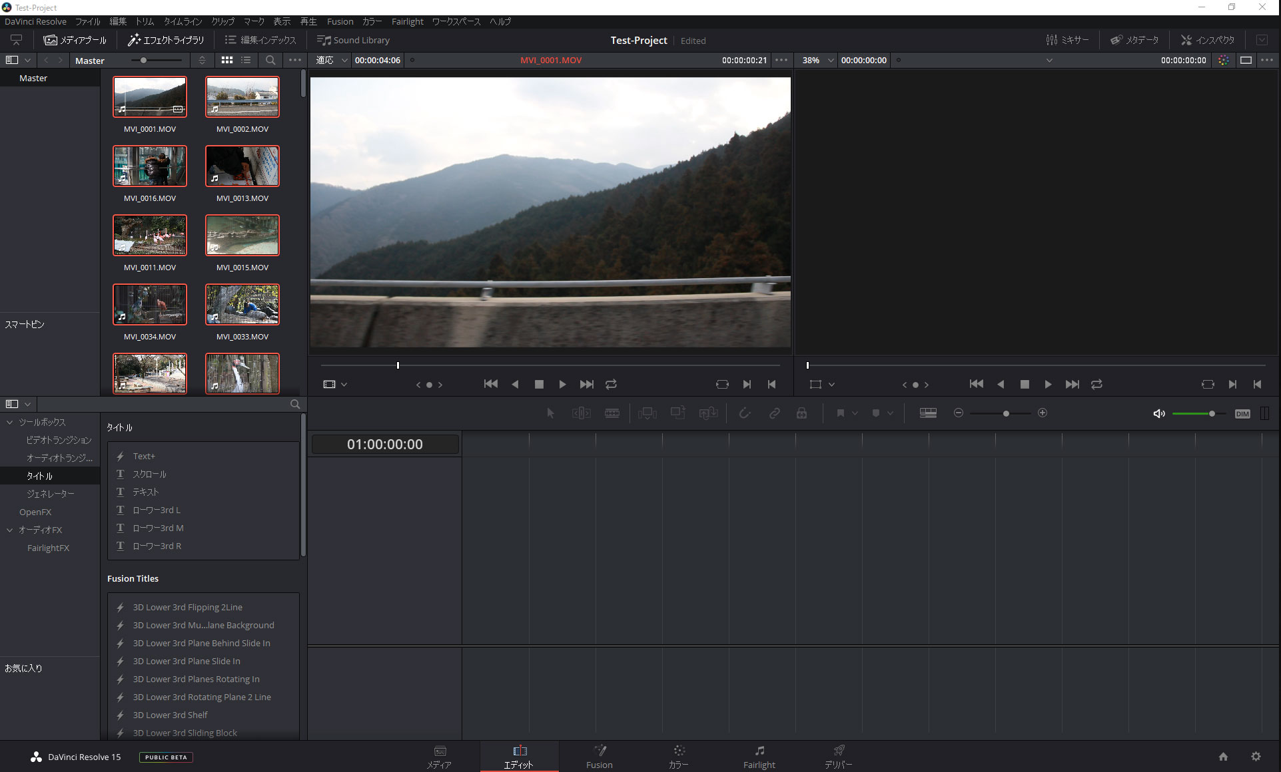Open the Fairlight menu in the menu bar
The image size is (1281, 772).
407,21
